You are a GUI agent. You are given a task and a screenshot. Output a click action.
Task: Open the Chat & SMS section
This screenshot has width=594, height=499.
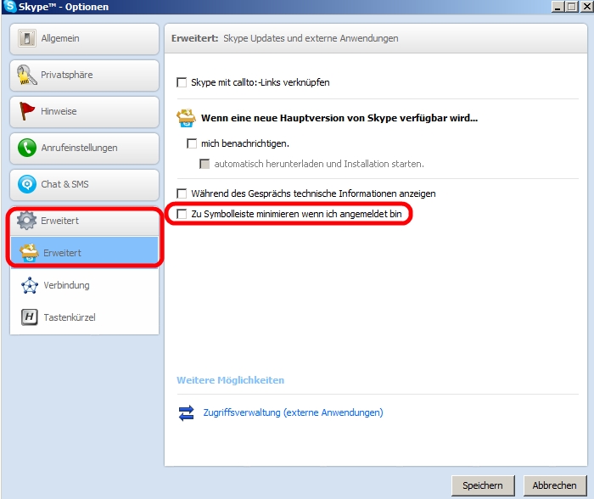(x=84, y=184)
